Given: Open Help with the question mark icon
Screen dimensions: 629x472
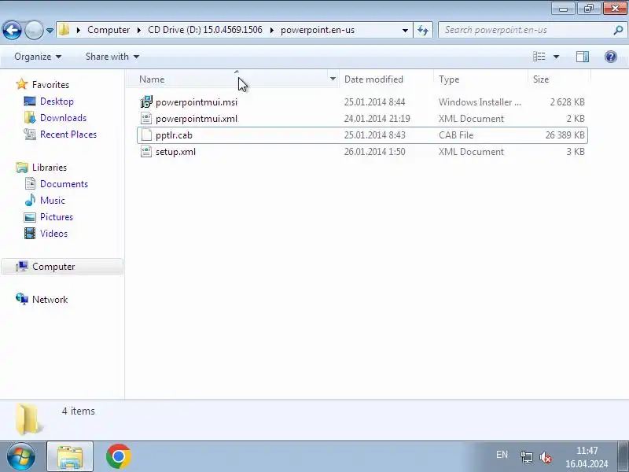Looking at the screenshot, I should click(x=611, y=57).
